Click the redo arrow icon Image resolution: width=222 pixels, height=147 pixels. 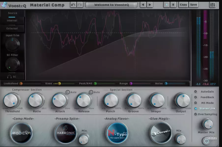click(80, 5)
